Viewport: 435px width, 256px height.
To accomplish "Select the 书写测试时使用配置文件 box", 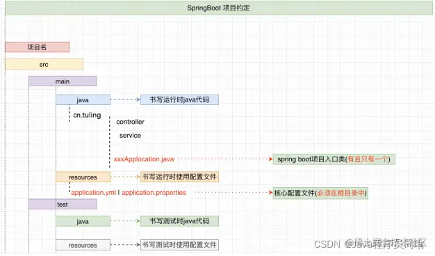I will tap(179, 245).
